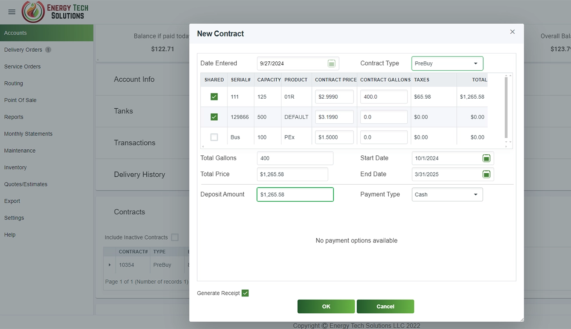The height and width of the screenshot is (329, 571).
Task: Click the Delivery Orders notification badge
Action: point(48,50)
